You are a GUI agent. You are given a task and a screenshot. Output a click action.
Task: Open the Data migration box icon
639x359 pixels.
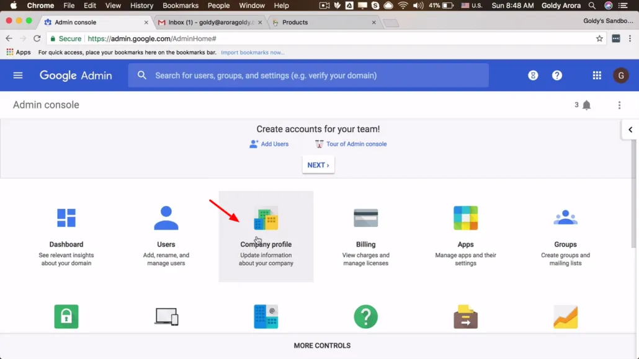tap(465, 316)
